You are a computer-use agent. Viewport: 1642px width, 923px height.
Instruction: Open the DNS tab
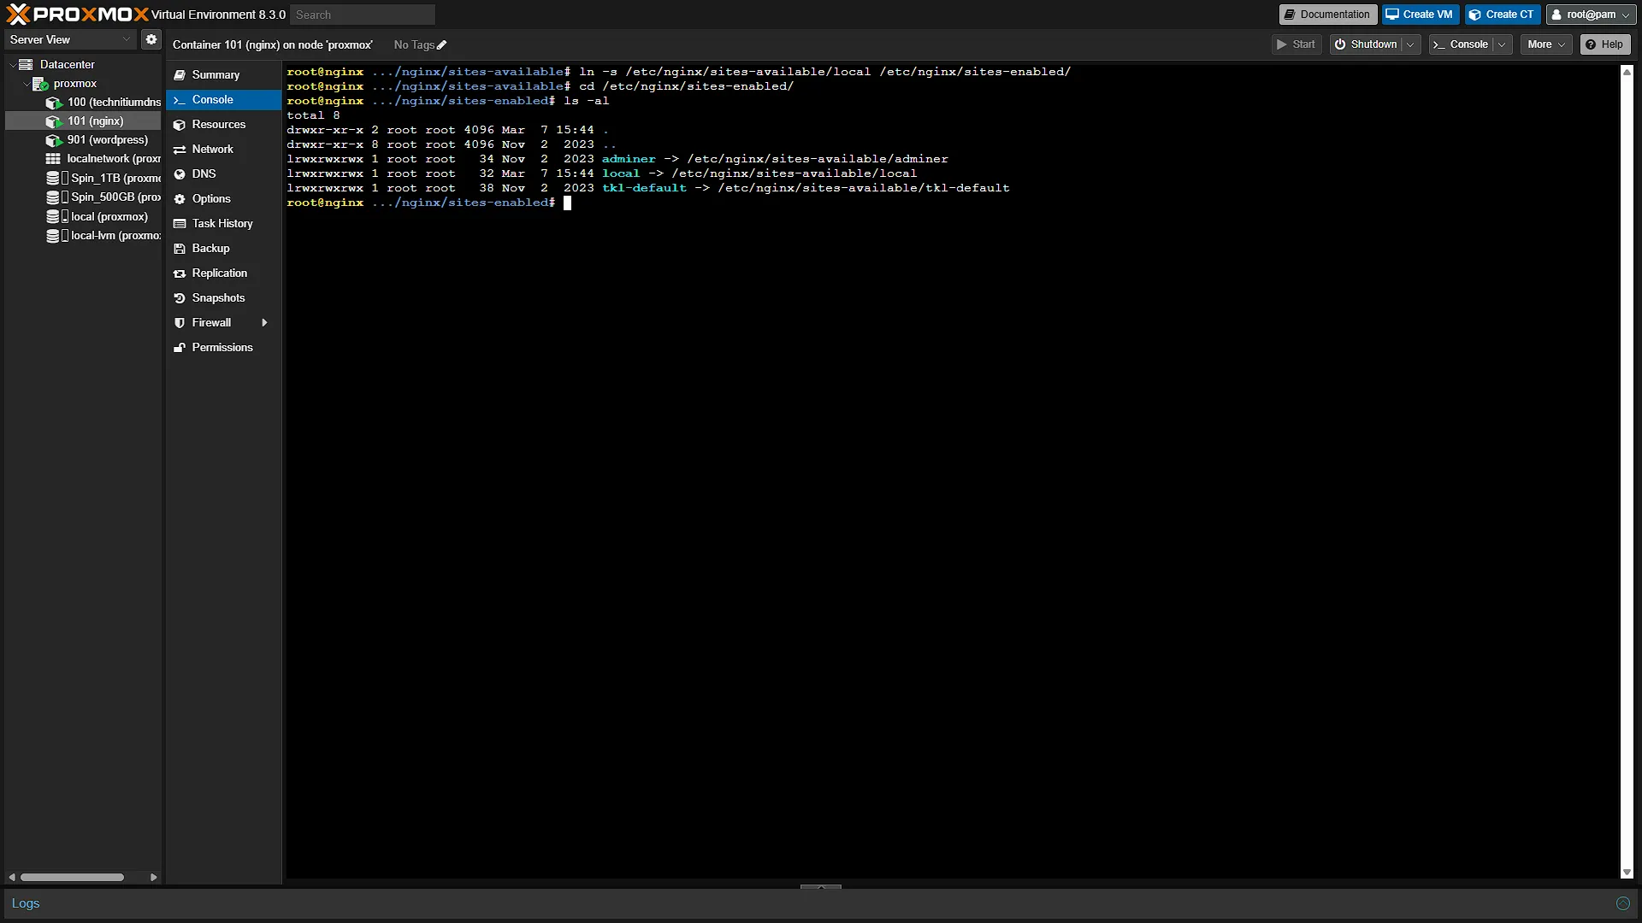[224, 174]
